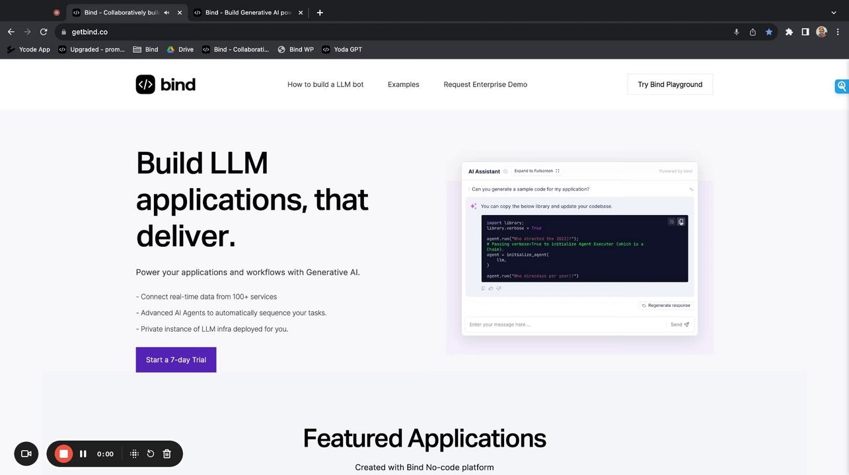Click the small copy icon below the code
Viewport: 849px width, 475px height.
coord(484,288)
